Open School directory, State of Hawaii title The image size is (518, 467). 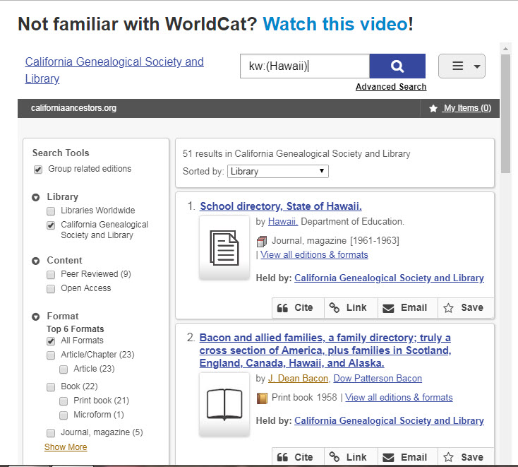281,206
